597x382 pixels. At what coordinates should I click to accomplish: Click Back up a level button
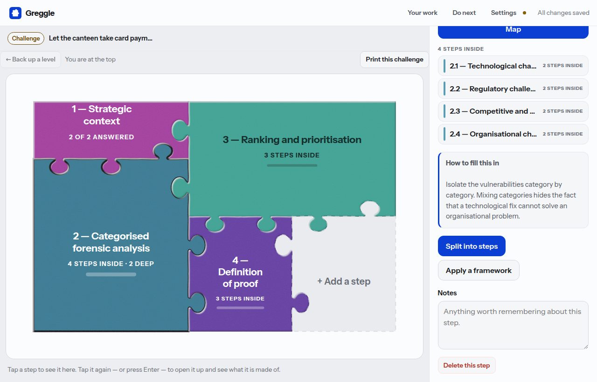tap(31, 59)
